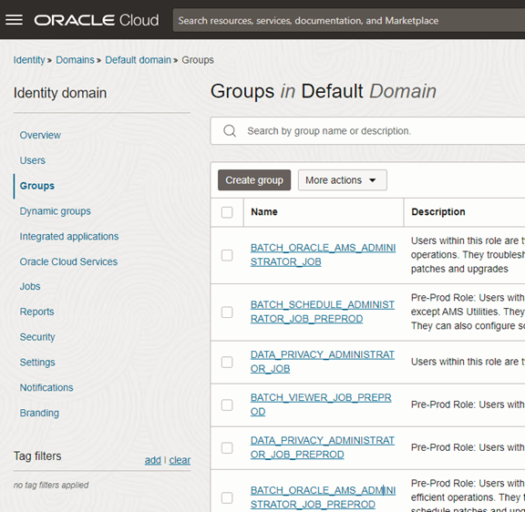Click the 'Identity domain' sidebar heading
The height and width of the screenshot is (512, 525).
click(60, 93)
